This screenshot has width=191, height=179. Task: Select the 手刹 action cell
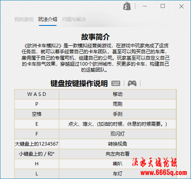point(117,114)
